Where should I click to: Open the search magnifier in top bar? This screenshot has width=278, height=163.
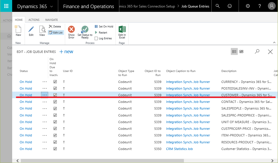pos(217,6)
